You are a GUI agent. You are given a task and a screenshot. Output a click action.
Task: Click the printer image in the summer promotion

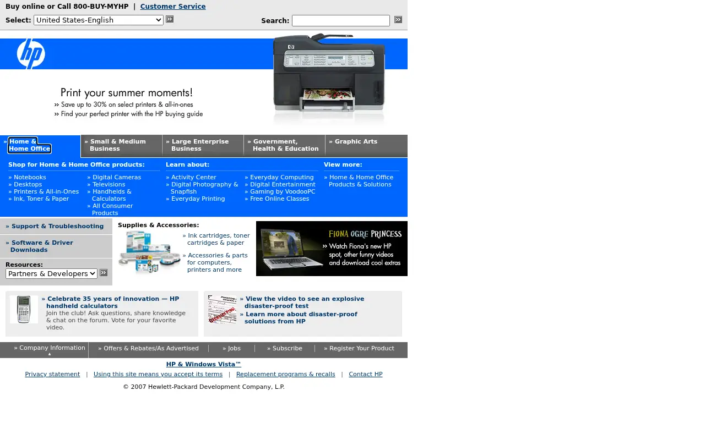pyautogui.click(x=329, y=80)
